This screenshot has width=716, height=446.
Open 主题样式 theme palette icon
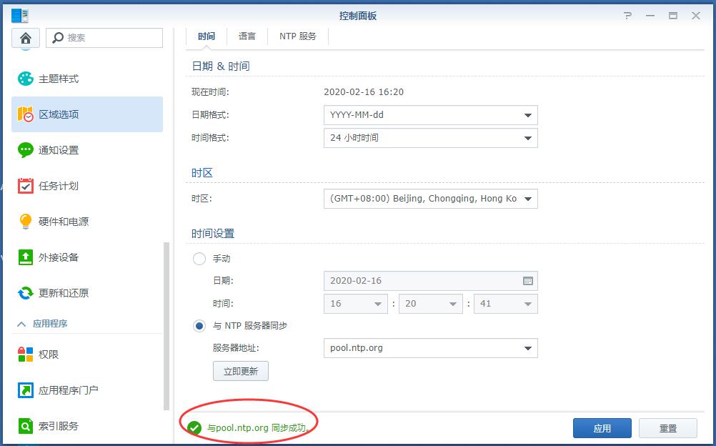click(x=26, y=79)
